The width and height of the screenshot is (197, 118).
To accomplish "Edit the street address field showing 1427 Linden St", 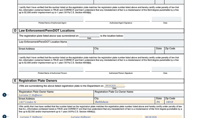I will click(56, 102).
